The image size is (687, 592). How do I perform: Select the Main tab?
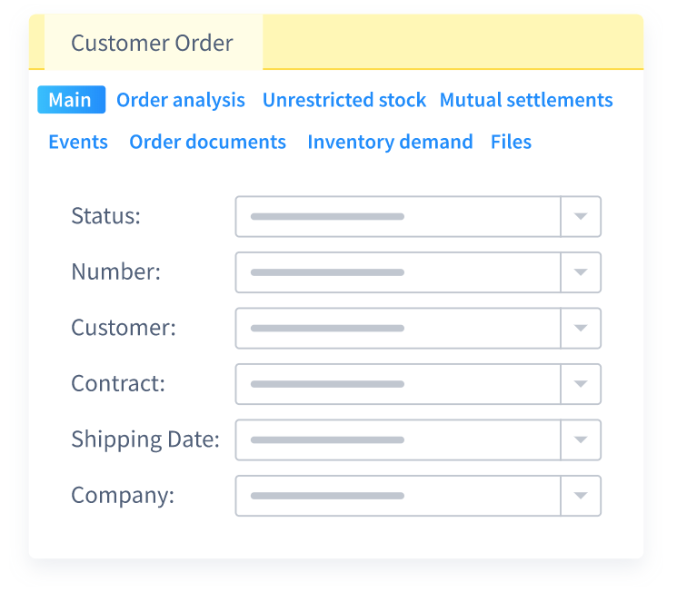(x=71, y=100)
